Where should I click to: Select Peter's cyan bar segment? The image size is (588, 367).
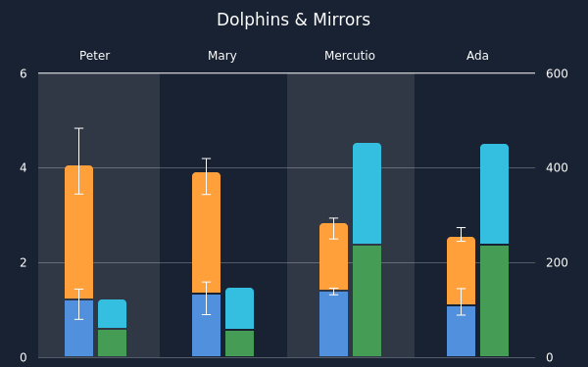pos(112,314)
